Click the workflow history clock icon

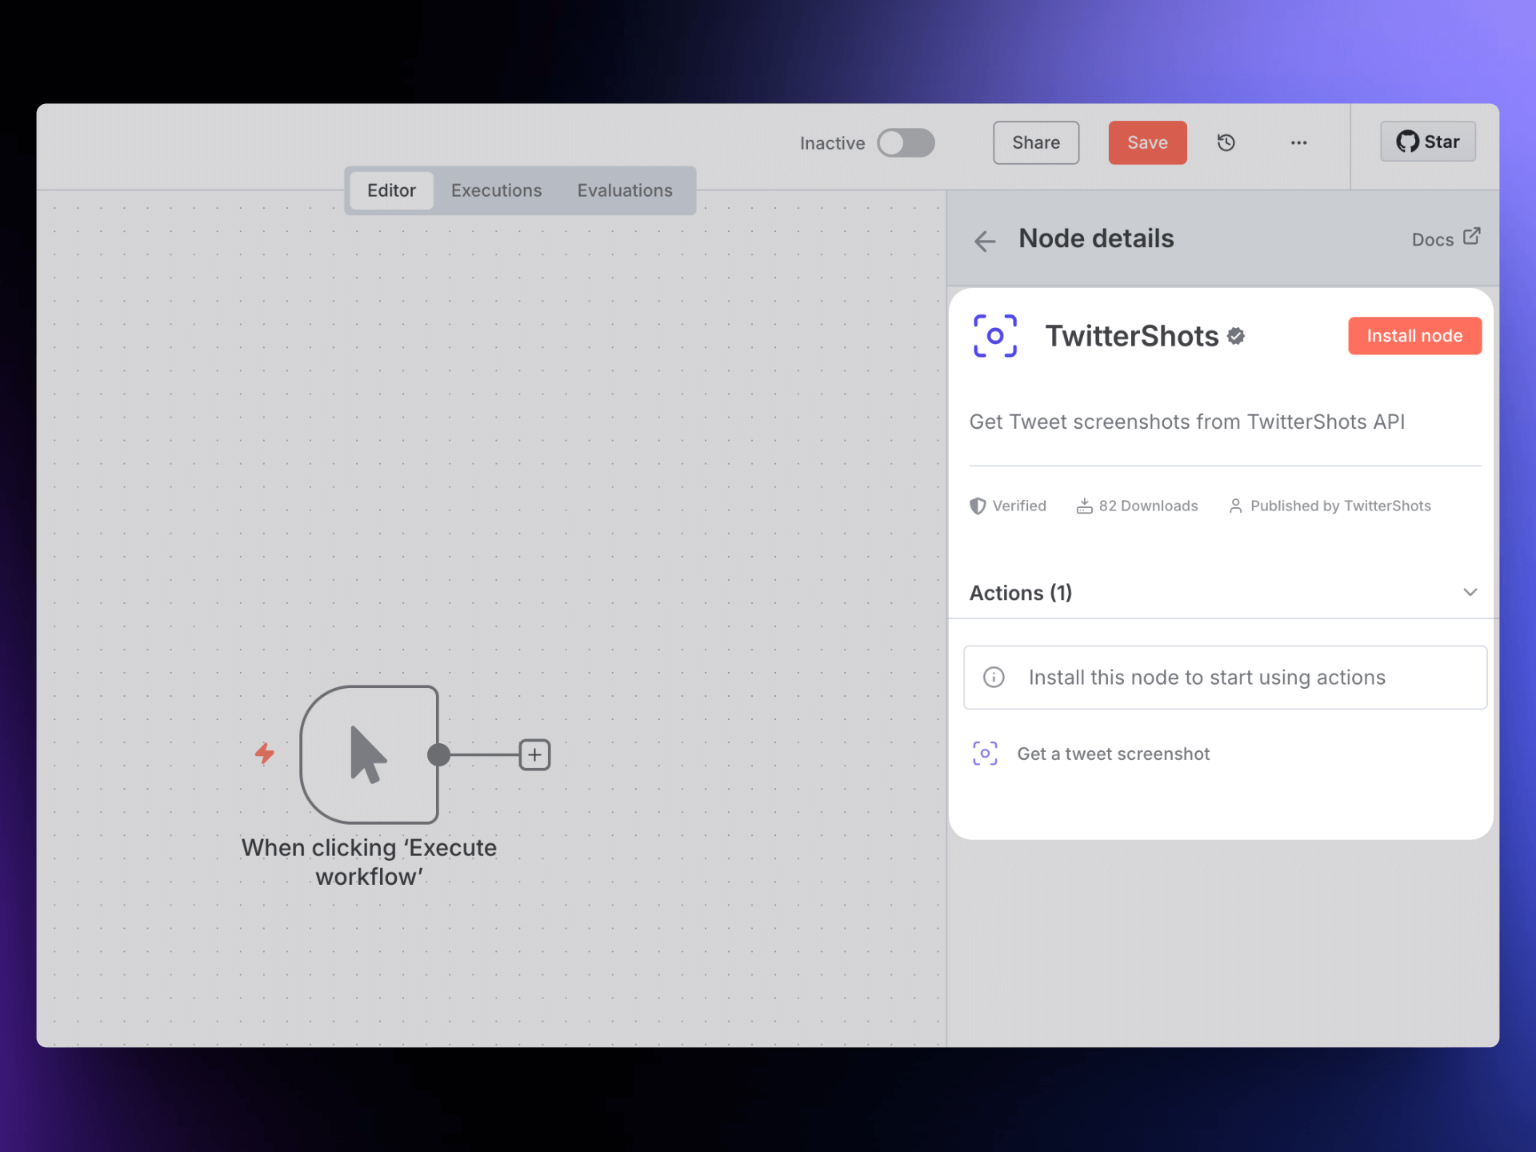pyautogui.click(x=1226, y=142)
